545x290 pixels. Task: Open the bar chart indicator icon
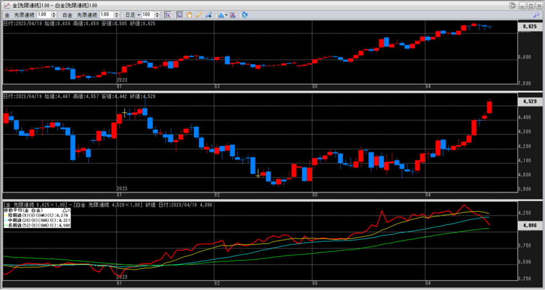point(221,14)
